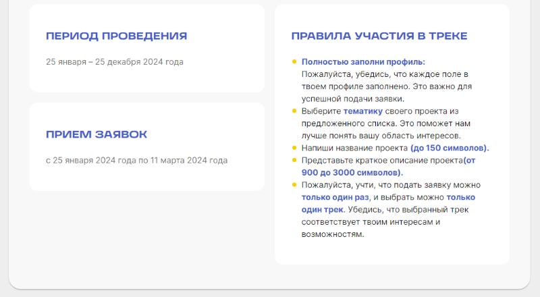540x297 pixels.
Task: Click the yellow bullet beside "Полностью заполни профиль"
Action: [x=294, y=61]
